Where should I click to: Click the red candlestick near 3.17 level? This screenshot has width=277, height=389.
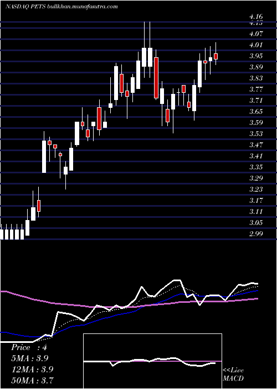click(x=39, y=206)
